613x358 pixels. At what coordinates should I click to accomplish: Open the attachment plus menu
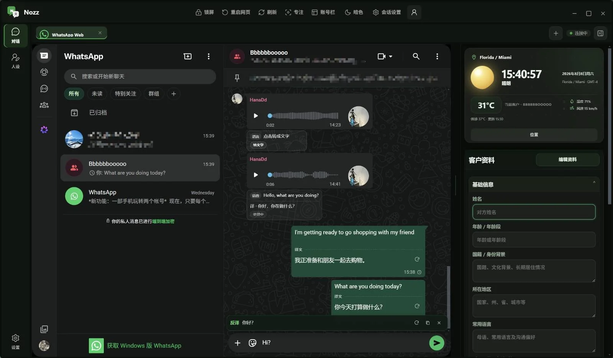click(238, 343)
